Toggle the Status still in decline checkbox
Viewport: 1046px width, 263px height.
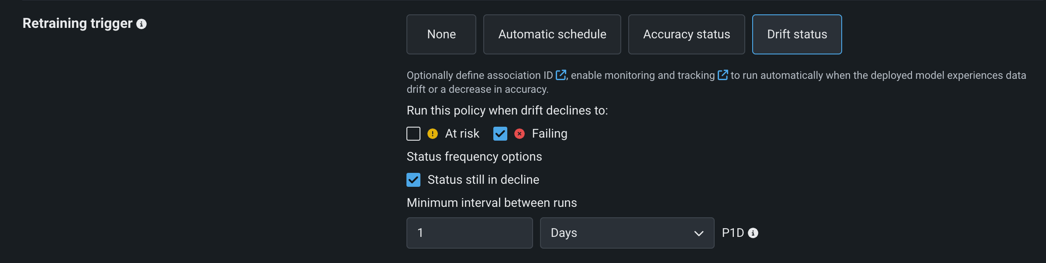(x=413, y=180)
